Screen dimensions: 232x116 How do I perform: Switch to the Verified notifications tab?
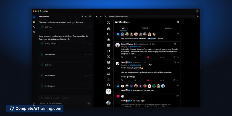point(144,28)
